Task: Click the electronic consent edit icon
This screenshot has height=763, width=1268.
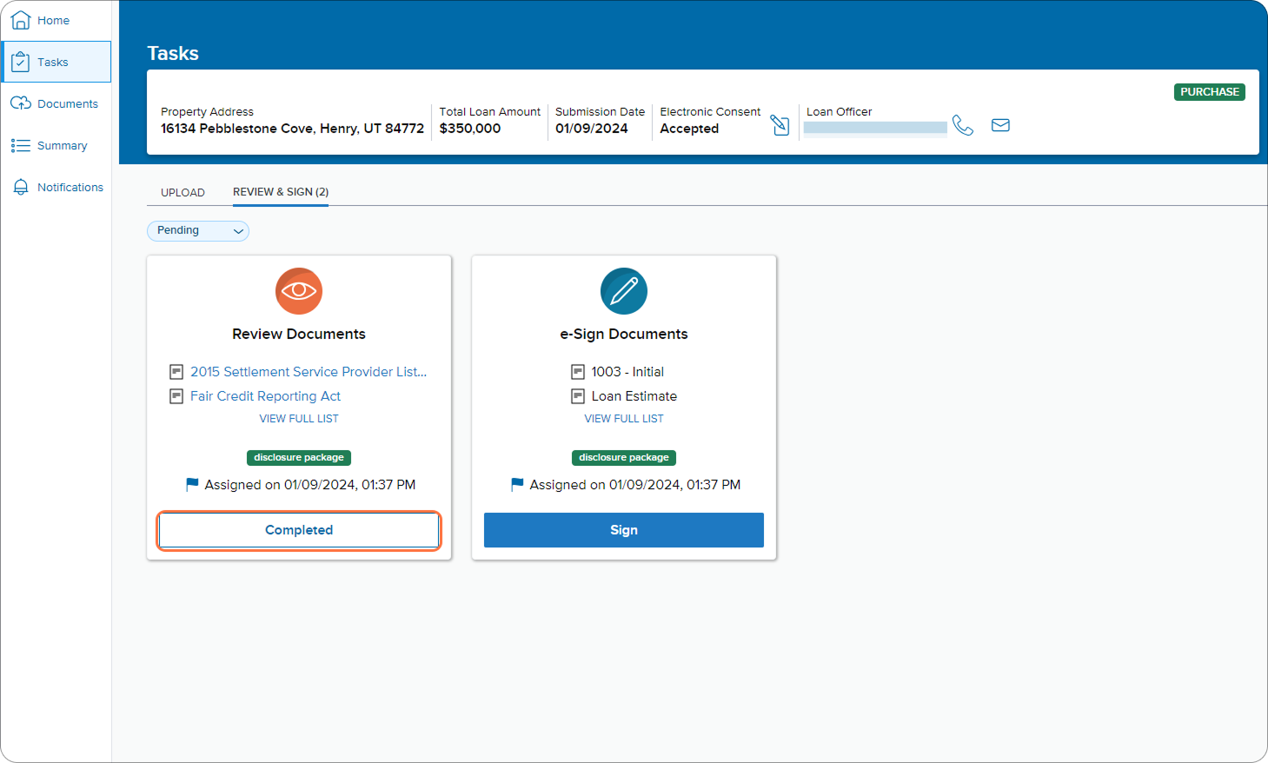Action: (x=780, y=126)
